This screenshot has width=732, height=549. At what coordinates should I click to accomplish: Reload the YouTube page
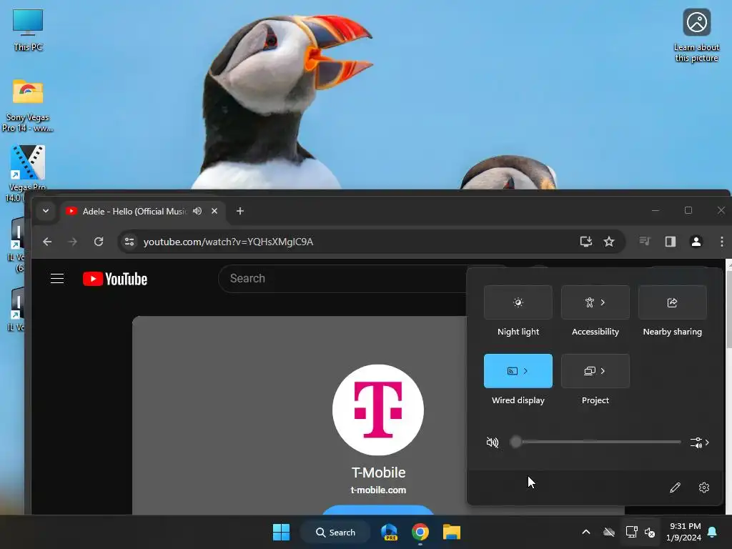(x=99, y=242)
